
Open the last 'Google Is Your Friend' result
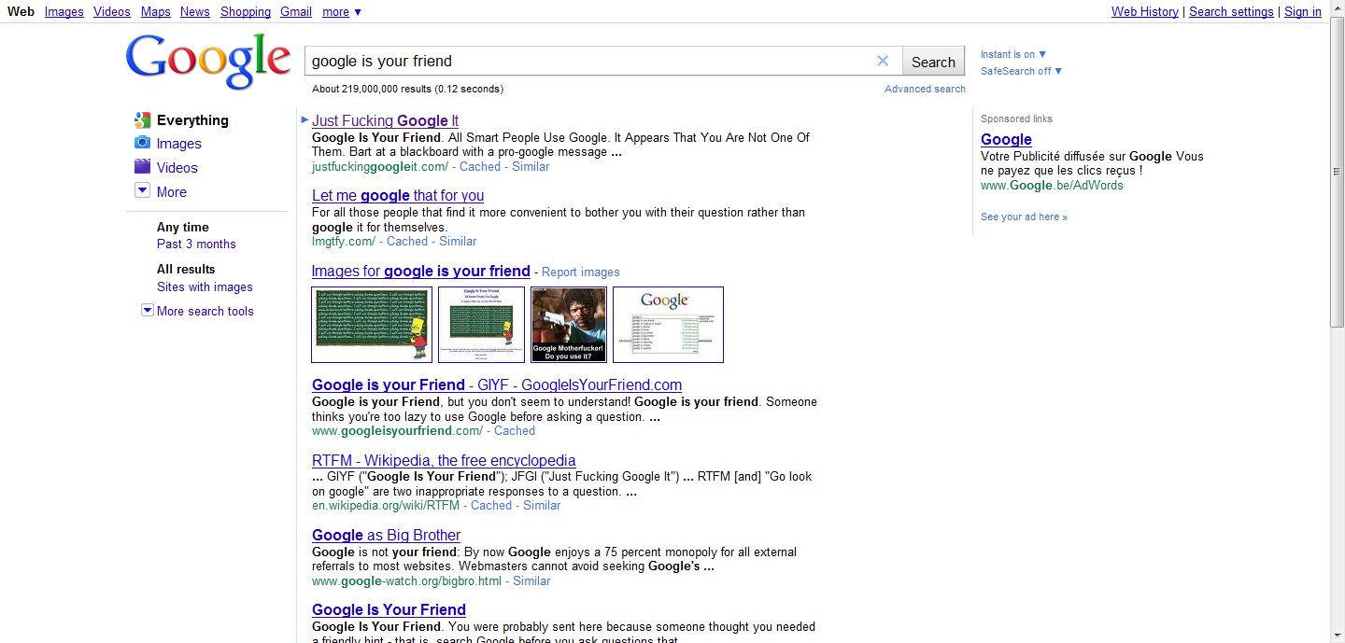pos(389,609)
